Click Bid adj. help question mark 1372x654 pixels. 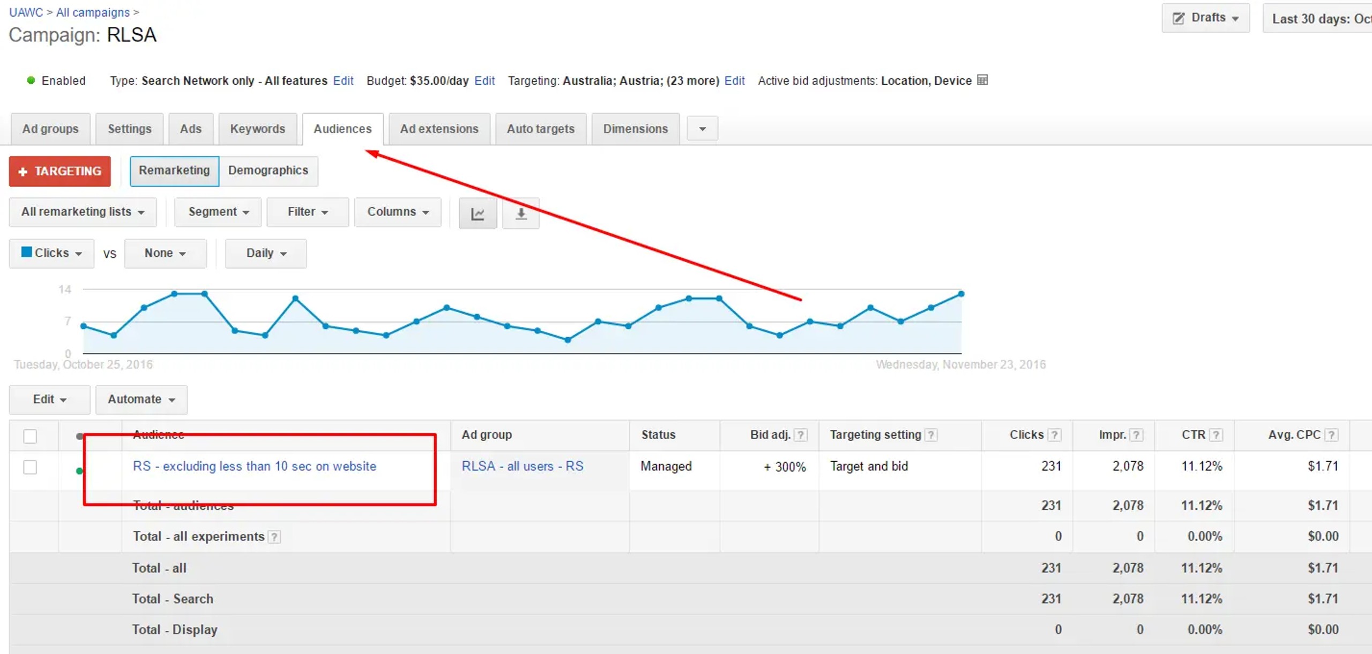801,435
